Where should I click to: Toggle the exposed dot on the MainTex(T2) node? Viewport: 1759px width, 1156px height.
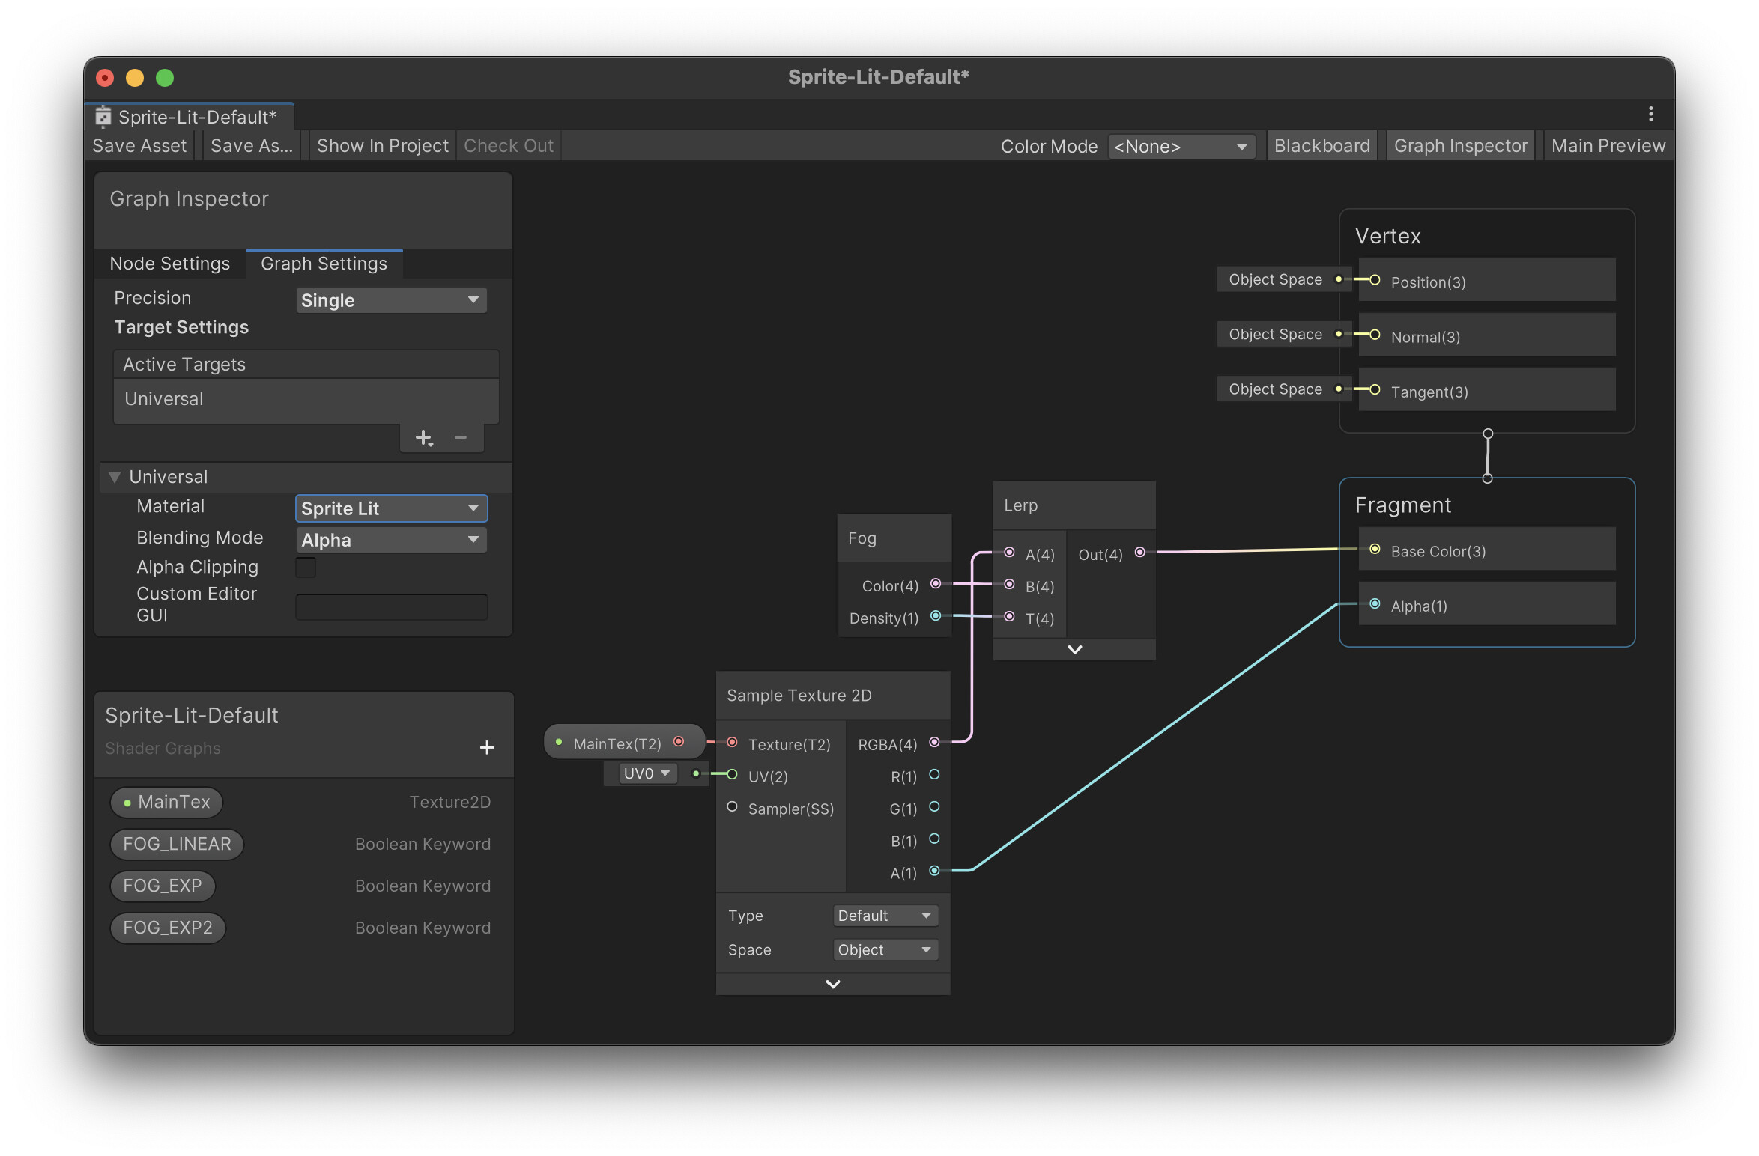(x=559, y=742)
